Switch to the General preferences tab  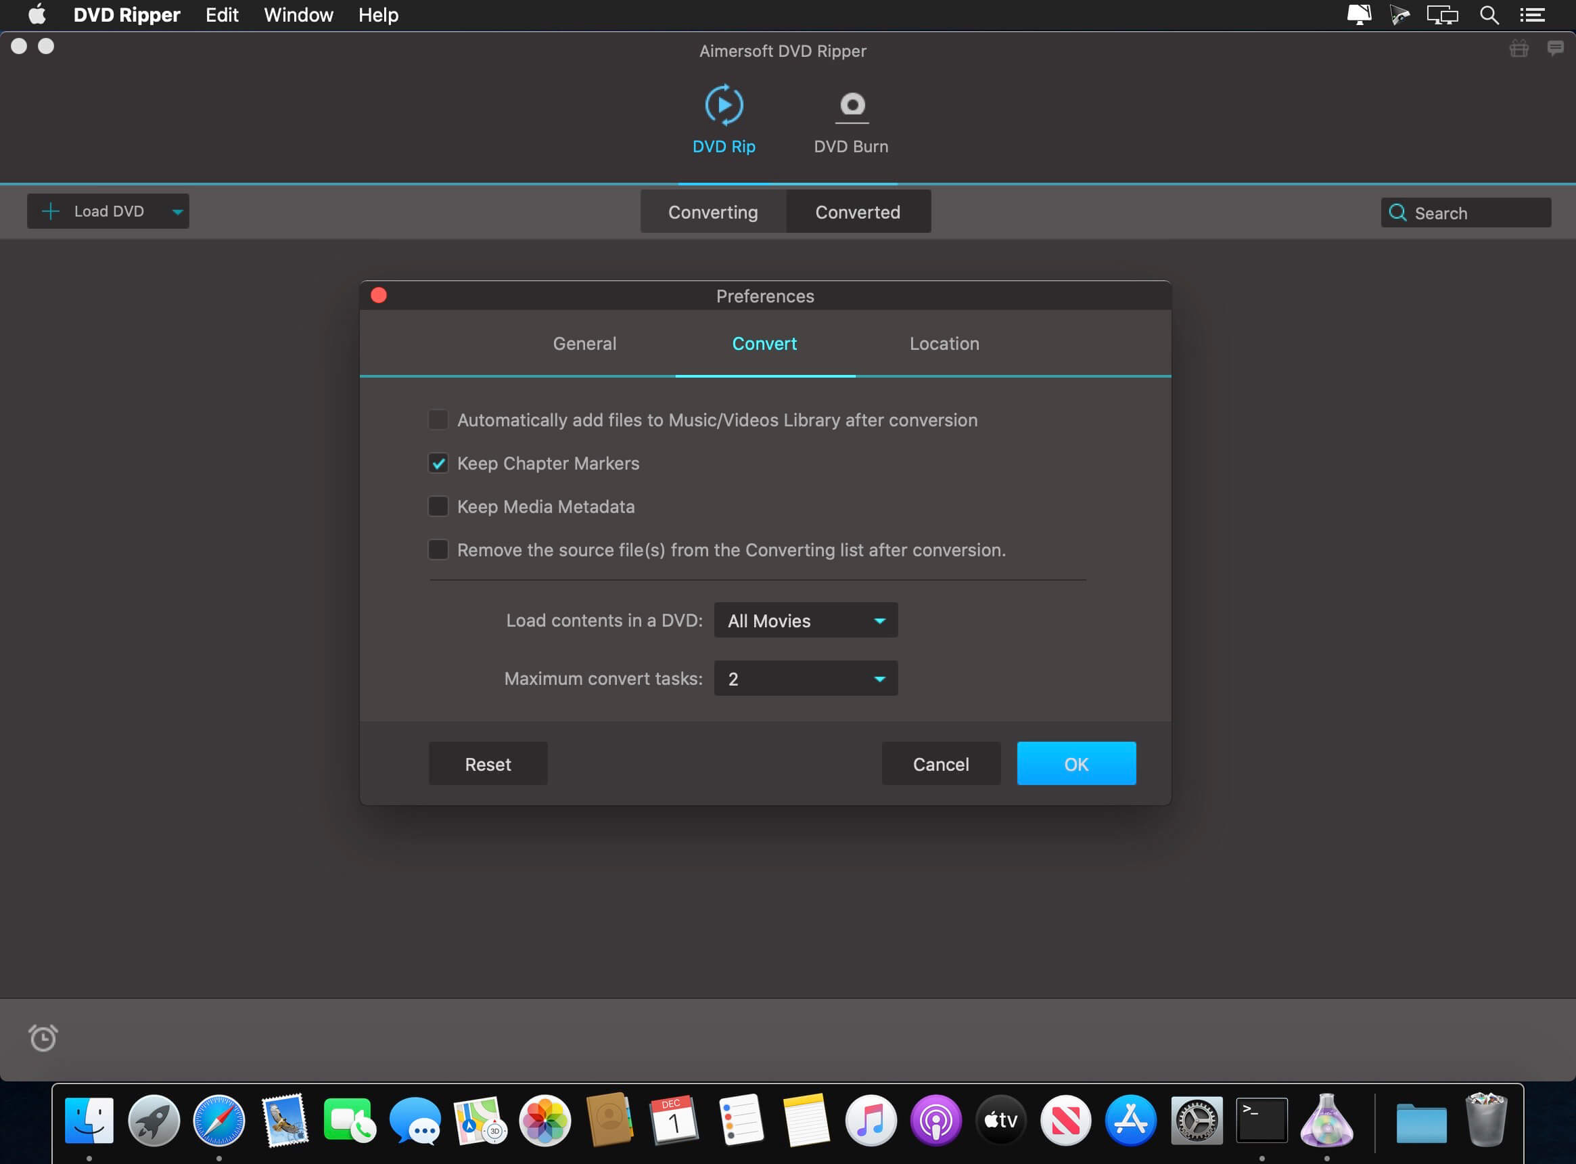pyautogui.click(x=584, y=344)
